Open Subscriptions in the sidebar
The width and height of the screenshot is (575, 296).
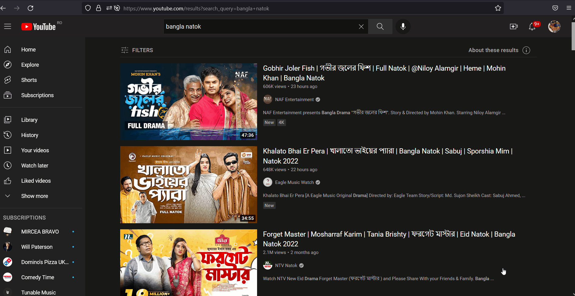point(37,95)
